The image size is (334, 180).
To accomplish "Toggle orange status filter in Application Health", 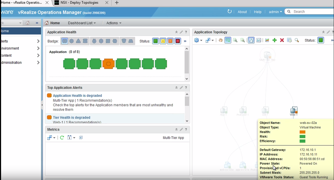I will [x=170, y=41].
